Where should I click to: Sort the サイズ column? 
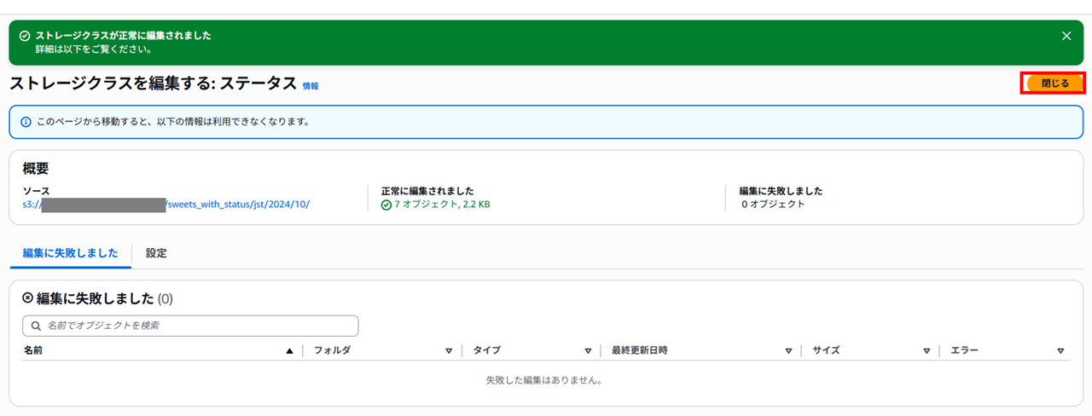click(x=926, y=350)
